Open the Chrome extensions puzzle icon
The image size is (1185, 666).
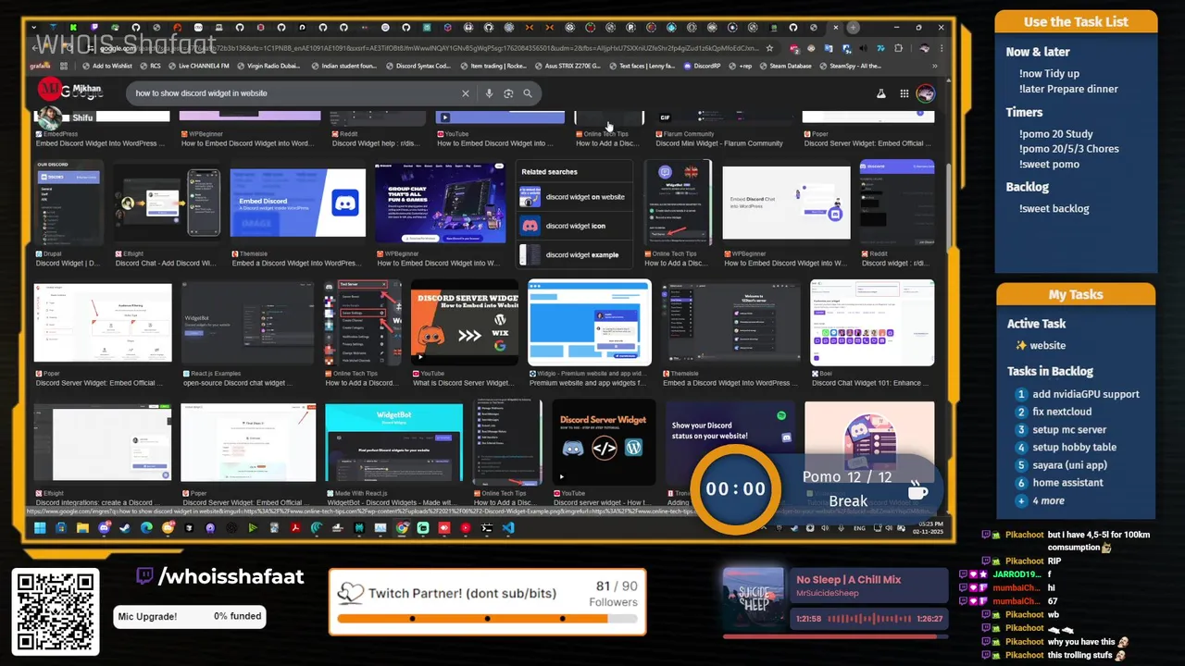coord(898,48)
